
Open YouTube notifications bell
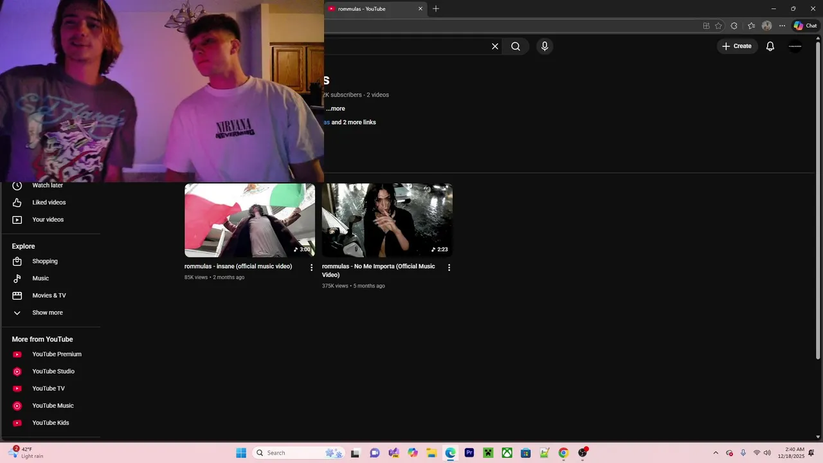[770, 46]
